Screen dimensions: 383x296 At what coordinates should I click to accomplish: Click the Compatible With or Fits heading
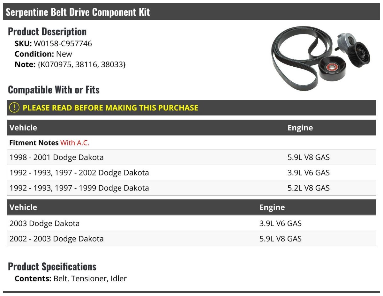(x=54, y=90)
